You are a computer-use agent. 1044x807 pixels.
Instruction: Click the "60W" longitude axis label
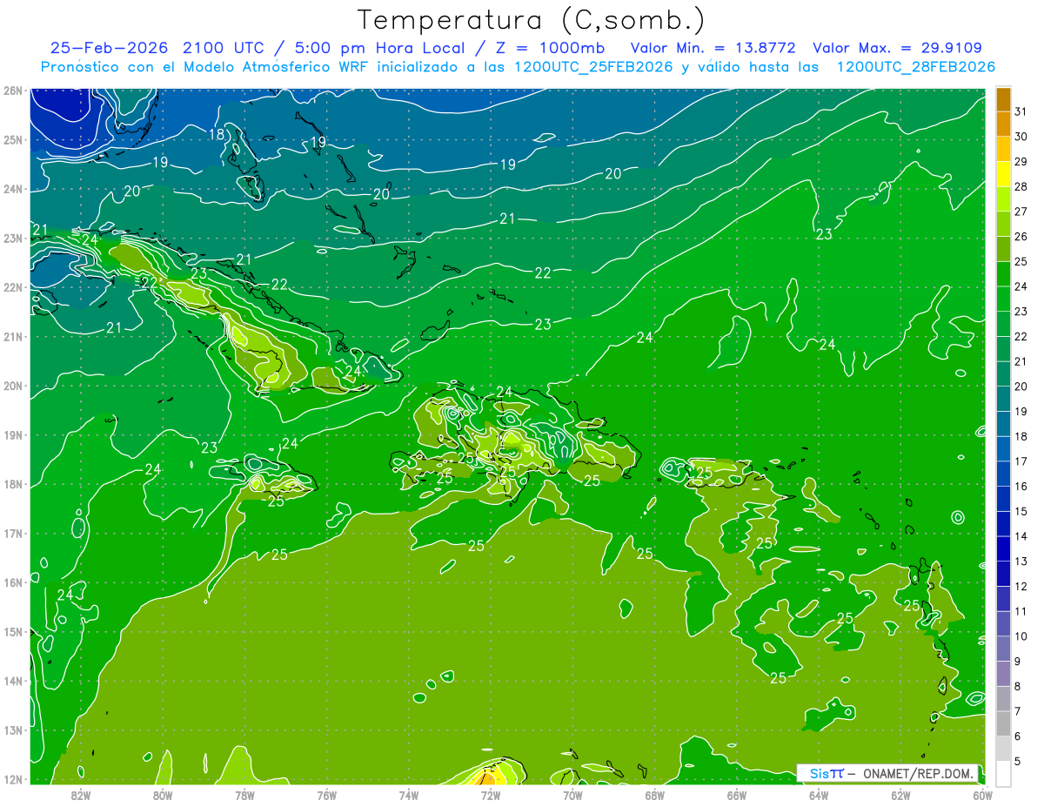tap(983, 795)
